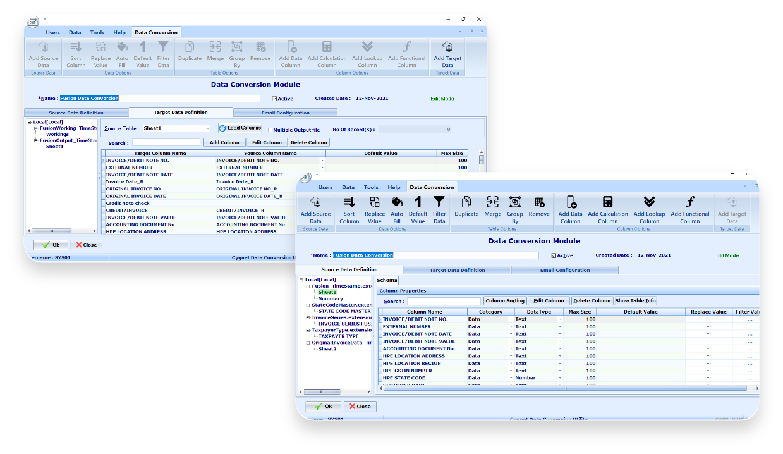Click Ok button in the front window

coord(323,406)
